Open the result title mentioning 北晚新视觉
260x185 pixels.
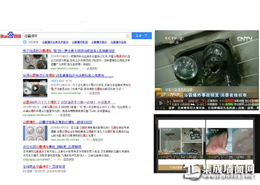click(69, 51)
